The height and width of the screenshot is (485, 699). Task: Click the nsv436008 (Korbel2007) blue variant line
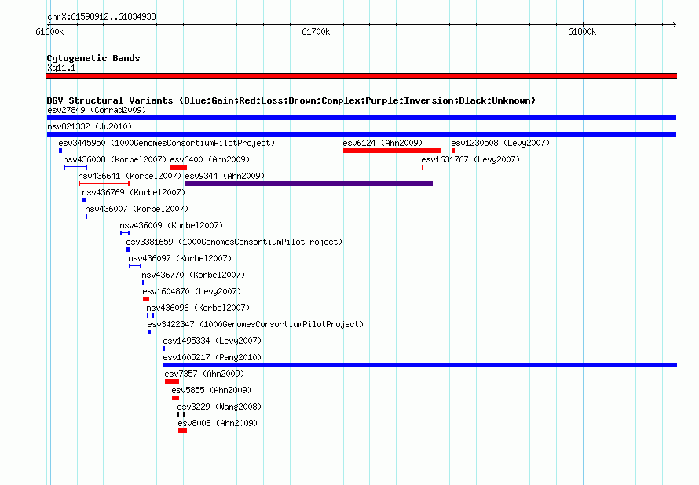[x=75, y=167]
